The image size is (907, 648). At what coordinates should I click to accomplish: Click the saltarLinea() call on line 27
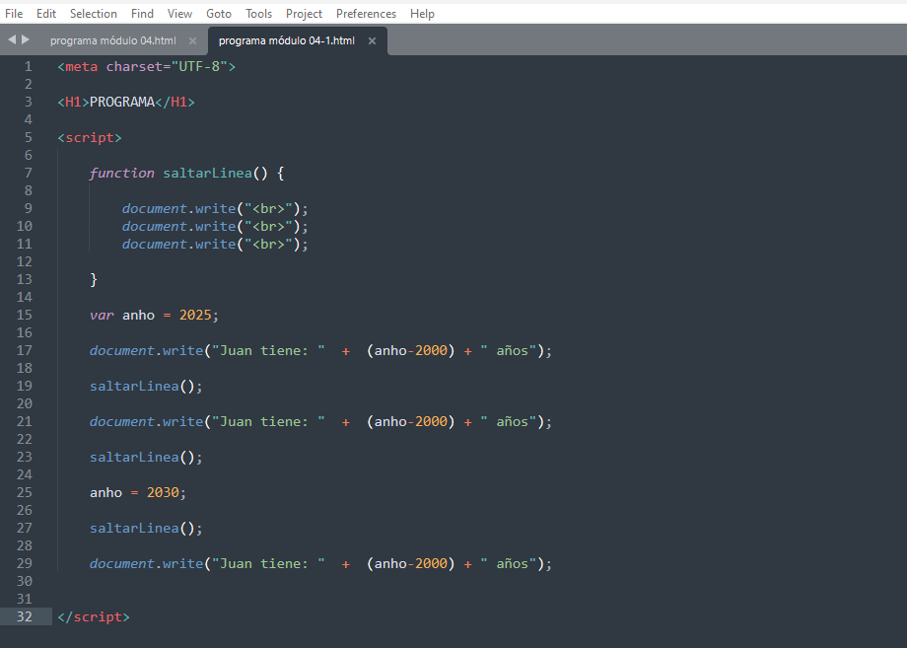(146, 529)
